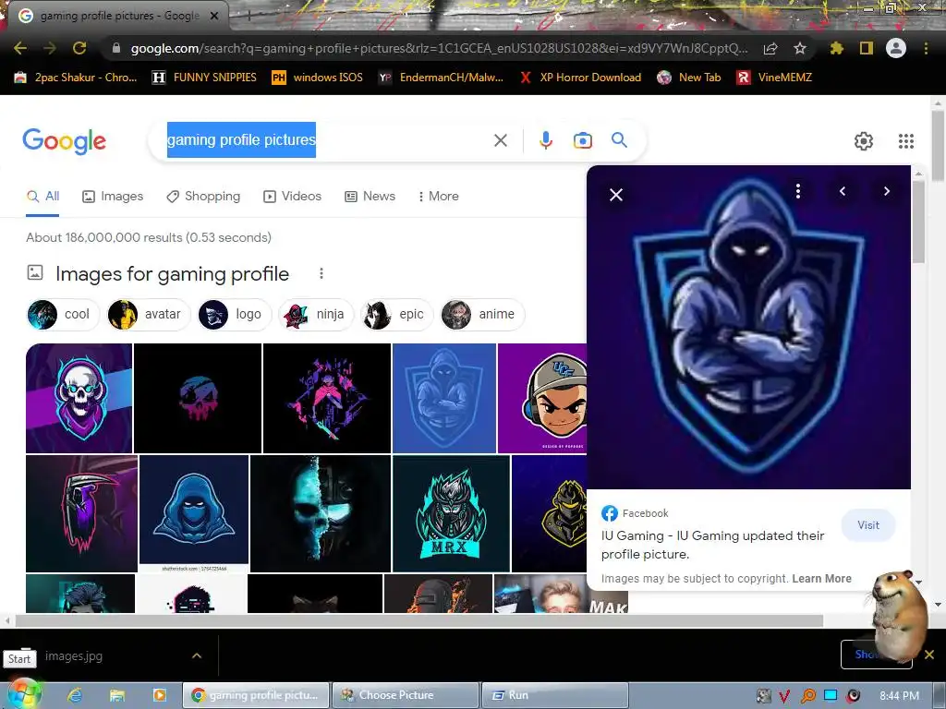The image size is (946, 709).
Task: Open the skull with headphones thumbnail
Action: [x=79, y=398]
